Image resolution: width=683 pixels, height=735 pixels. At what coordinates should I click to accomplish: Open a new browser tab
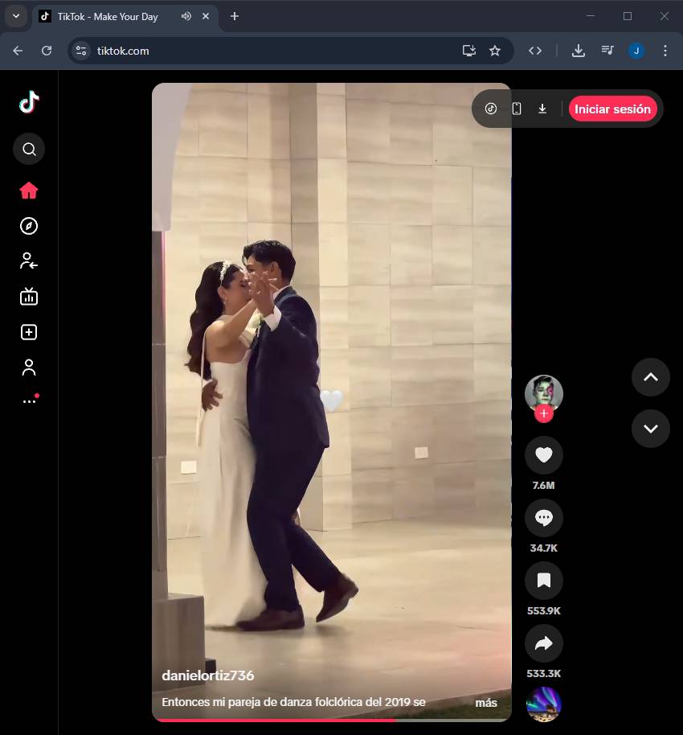tap(235, 16)
